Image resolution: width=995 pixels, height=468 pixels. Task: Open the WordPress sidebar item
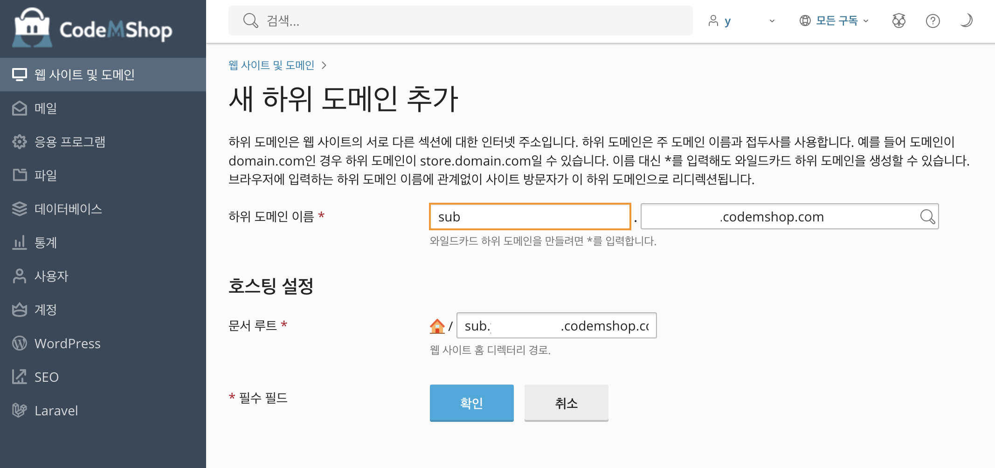(67, 344)
